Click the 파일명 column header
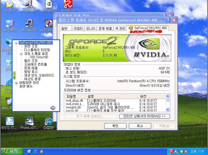The width and height of the screenshot is (208, 155). coord(74,96)
